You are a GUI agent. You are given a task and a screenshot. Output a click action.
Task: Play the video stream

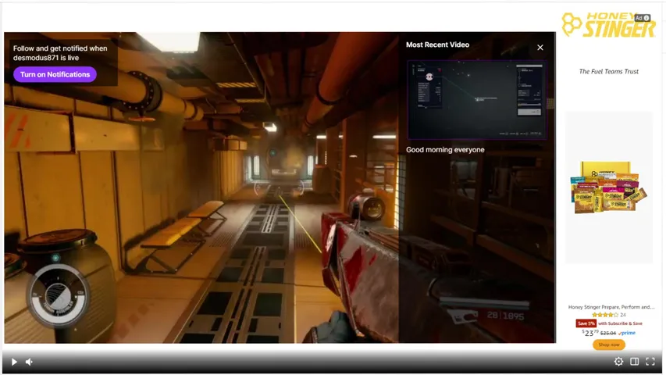13,362
